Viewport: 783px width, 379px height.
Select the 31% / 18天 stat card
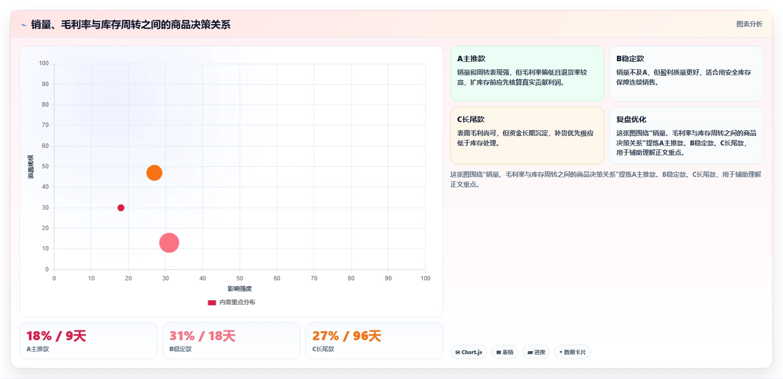pos(231,341)
